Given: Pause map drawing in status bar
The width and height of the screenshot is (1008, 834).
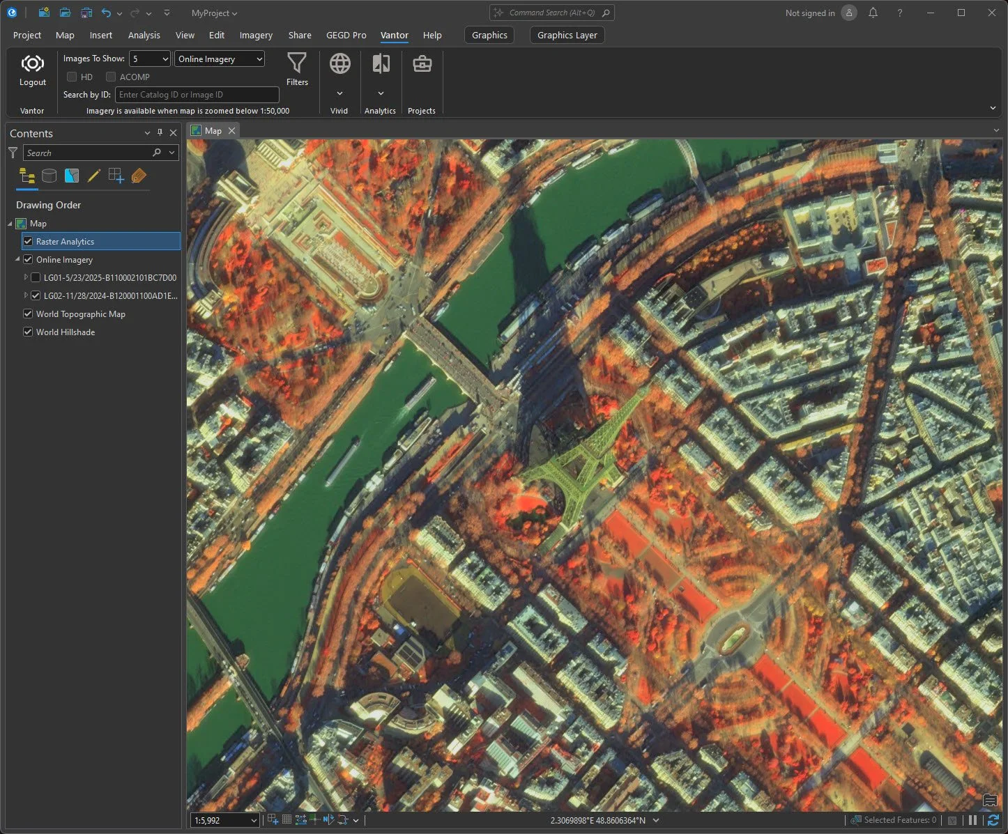Looking at the screenshot, I should point(972,820).
